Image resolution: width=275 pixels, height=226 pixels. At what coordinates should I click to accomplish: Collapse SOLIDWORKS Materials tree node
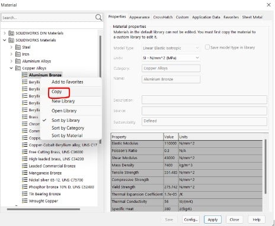click(5, 40)
